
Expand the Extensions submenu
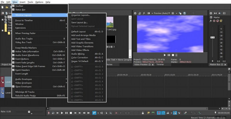pos(40,28)
